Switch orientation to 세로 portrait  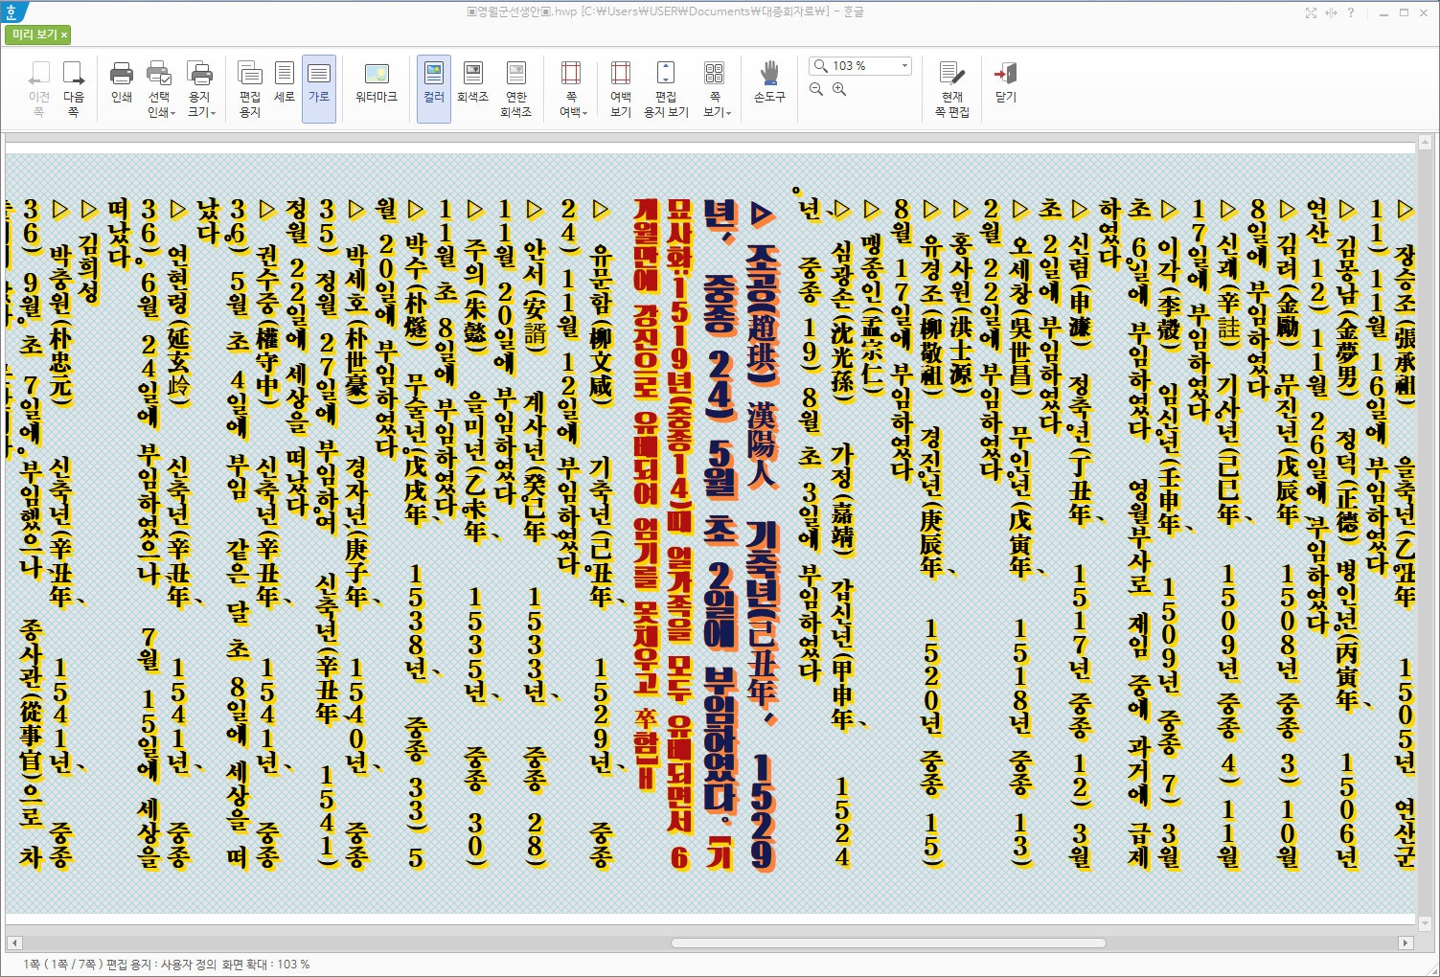[x=285, y=81]
